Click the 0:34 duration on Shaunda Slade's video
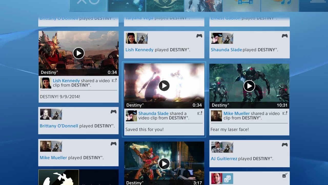Image resolution: width=328 pixels, height=185 pixels. (197, 105)
